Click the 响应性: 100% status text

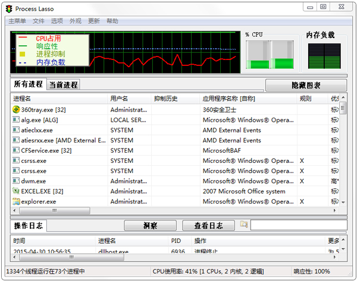point(312,271)
